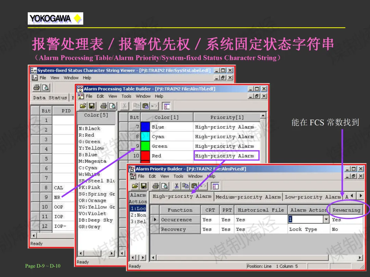This screenshot has width=370, height=277.
Task: Paste icon in Alarm Priority Builder toolbar
Action: coord(194,186)
